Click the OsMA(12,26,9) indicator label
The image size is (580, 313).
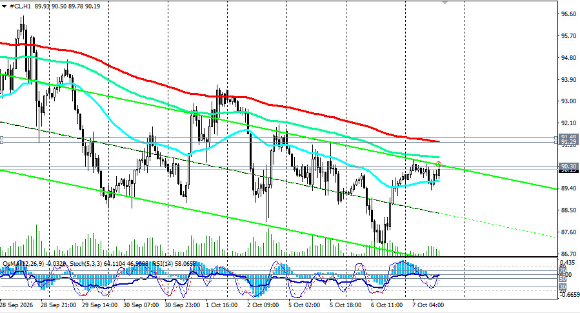pyautogui.click(x=23, y=263)
